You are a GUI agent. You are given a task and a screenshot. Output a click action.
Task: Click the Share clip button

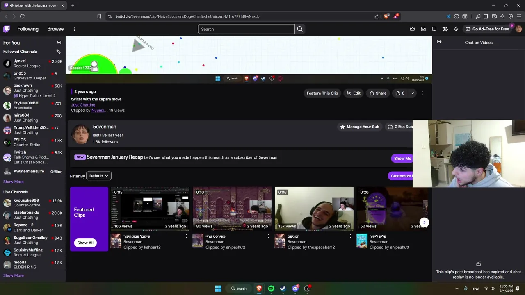coord(378,93)
